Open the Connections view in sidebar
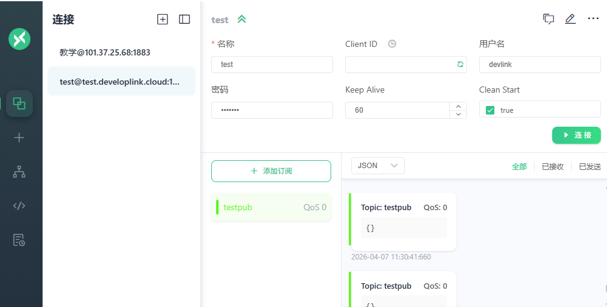Image resolution: width=607 pixels, height=307 pixels. (19, 104)
